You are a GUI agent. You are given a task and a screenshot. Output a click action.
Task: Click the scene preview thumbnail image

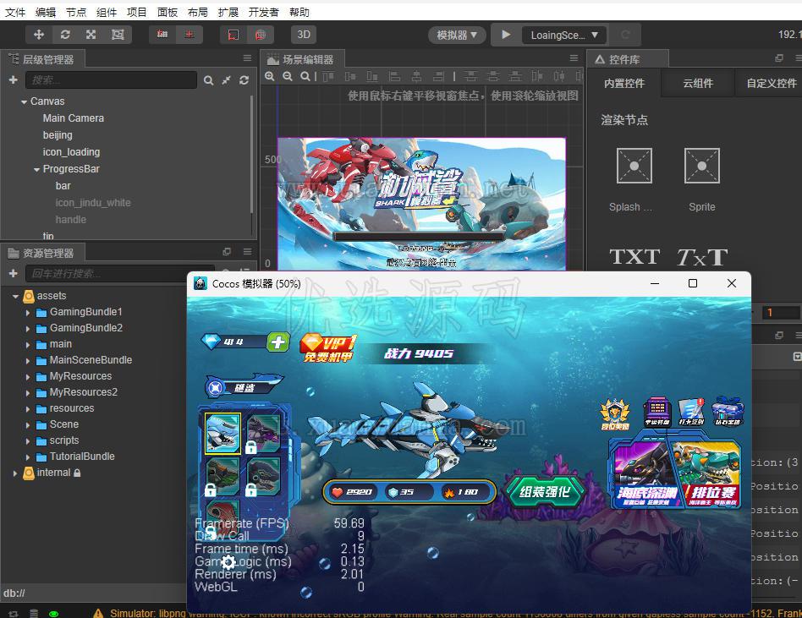(421, 204)
